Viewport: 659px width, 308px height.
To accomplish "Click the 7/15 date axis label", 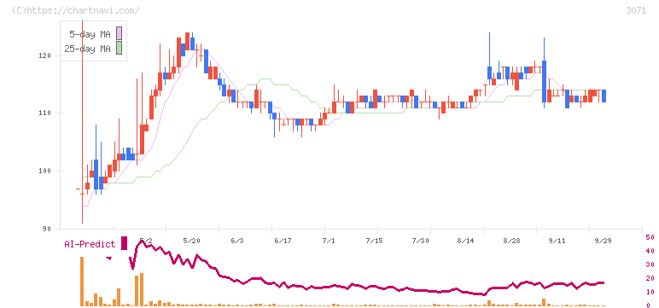I will click(374, 241).
